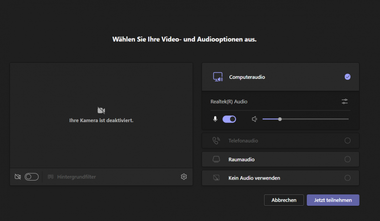Select the Kein Audio verwenden radio button
Screen dimensions: 380x221
coord(347,178)
